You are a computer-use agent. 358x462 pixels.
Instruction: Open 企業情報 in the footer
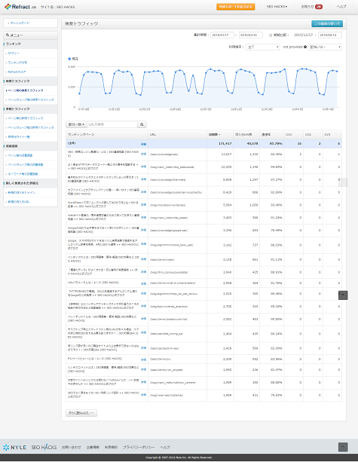tap(93, 447)
